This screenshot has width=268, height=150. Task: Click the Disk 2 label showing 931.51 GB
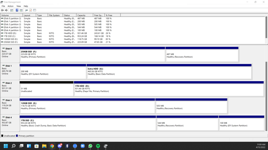click(10, 88)
